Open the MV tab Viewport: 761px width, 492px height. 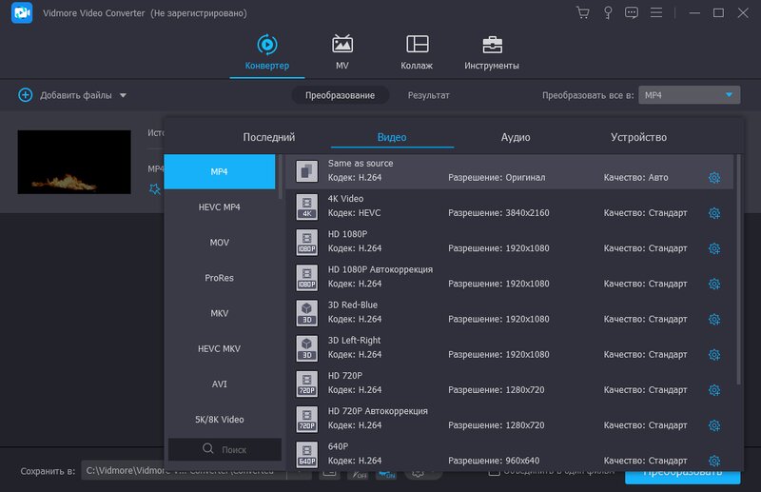click(342, 52)
